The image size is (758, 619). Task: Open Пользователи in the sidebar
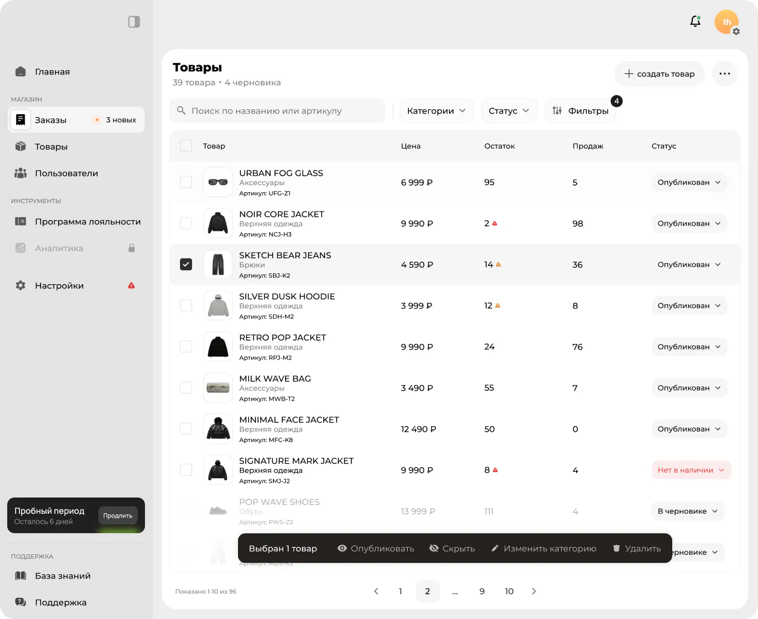pyautogui.click(x=76, y=173)
